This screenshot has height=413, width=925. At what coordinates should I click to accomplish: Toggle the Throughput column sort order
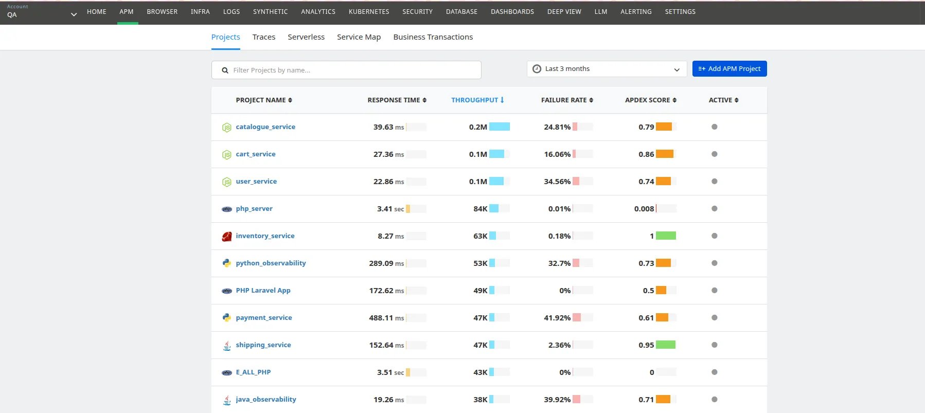(x=477, y=100)
